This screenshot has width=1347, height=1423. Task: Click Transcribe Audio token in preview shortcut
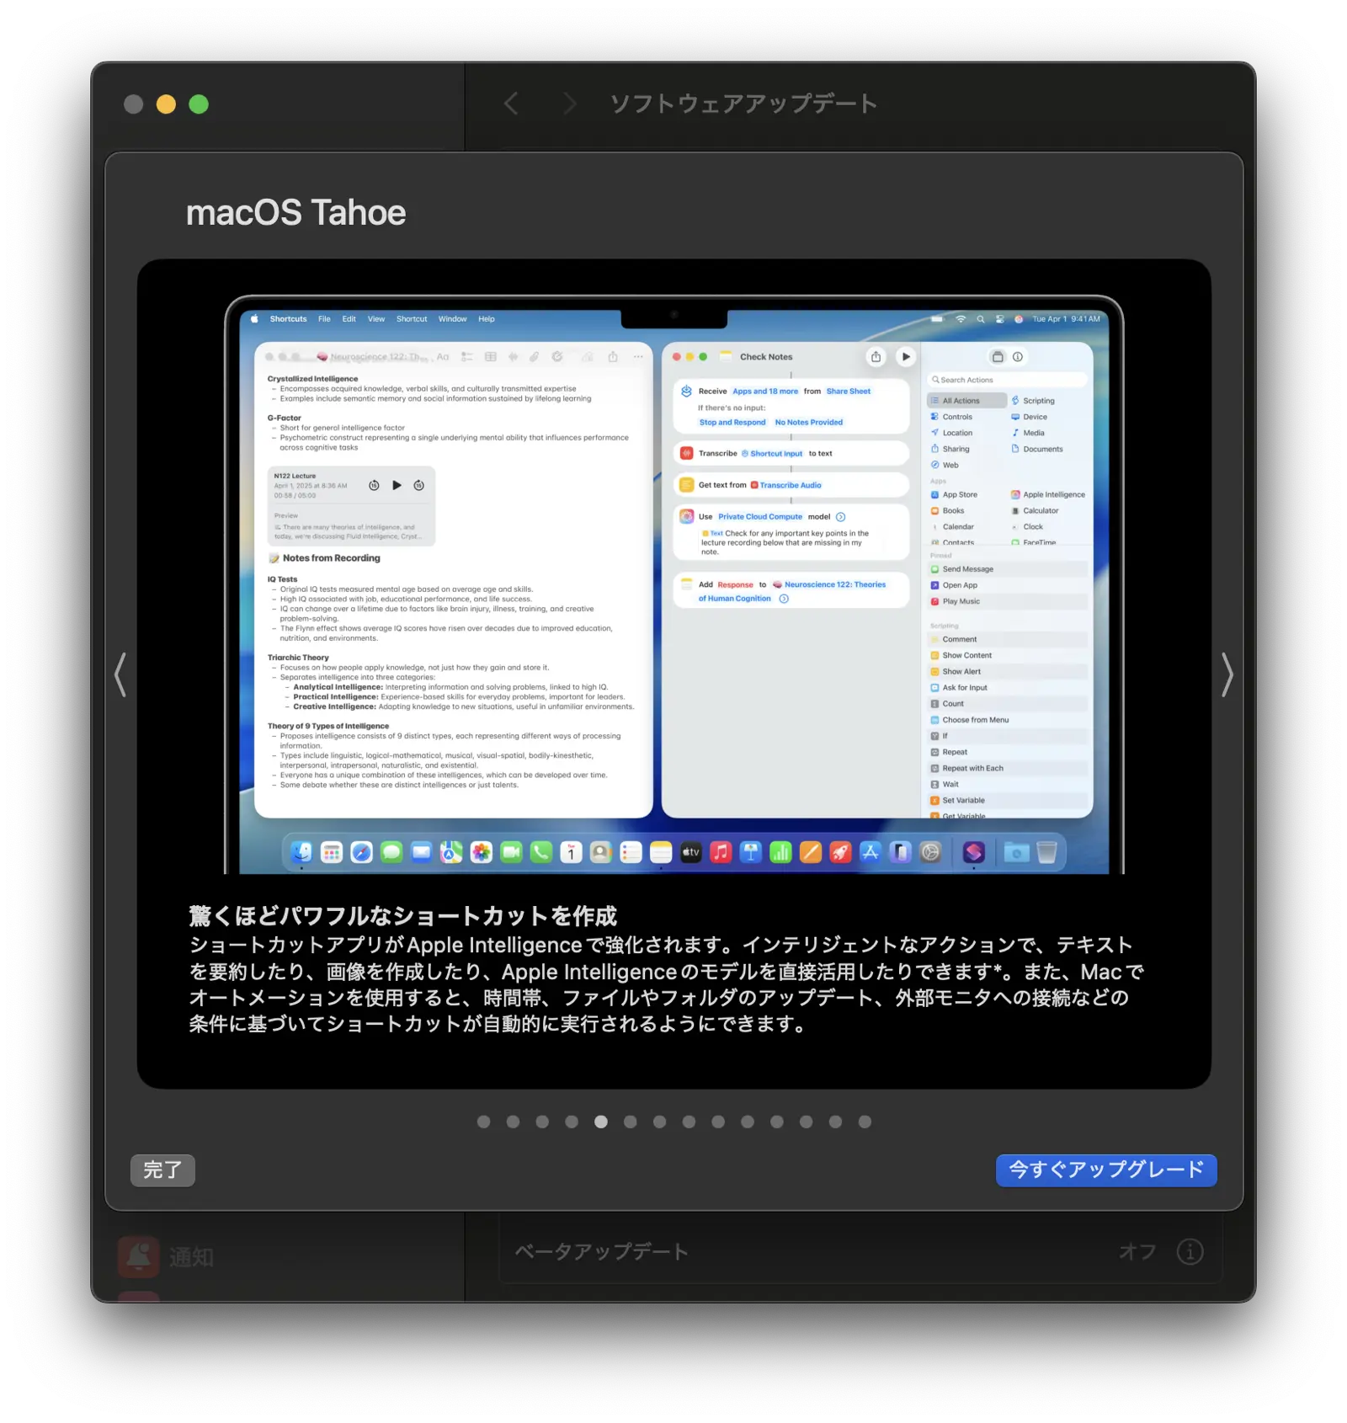click(785, 485)
